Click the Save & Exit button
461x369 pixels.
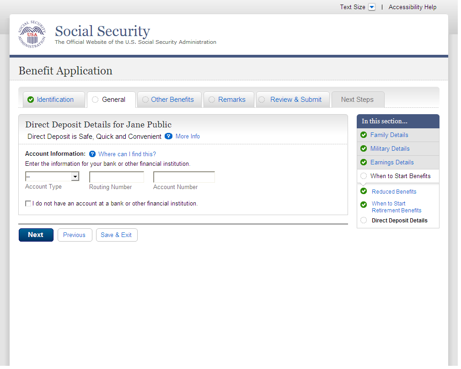116,235
